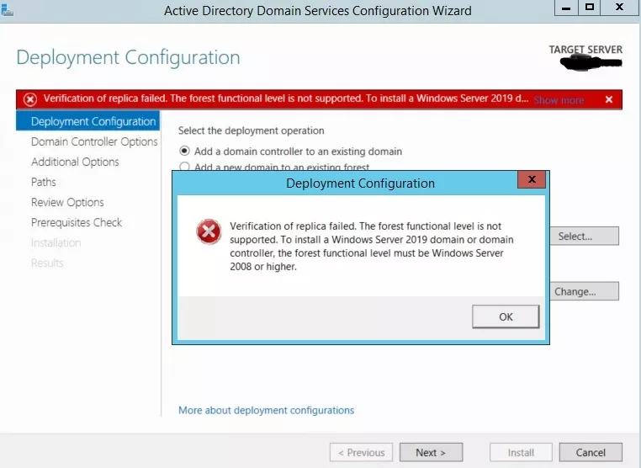Open Show more on the error banner
The height and width of the screenshot is (468, 641).
pyautogui.click(x=559, y=100)
